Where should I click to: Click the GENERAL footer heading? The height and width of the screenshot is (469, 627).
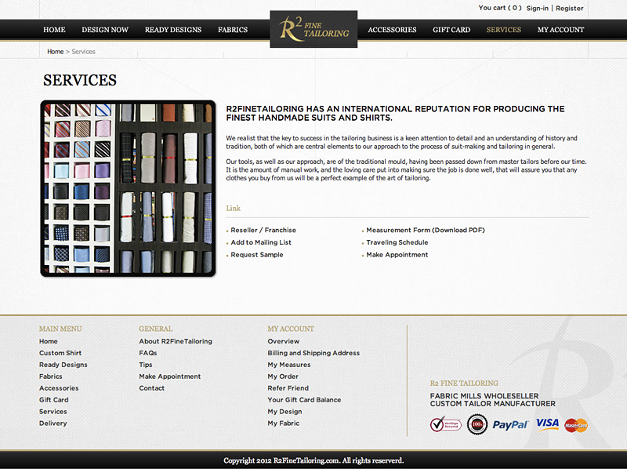click(156, 329)
